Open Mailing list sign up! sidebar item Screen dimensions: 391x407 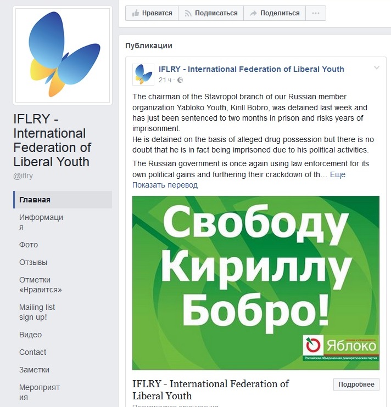click(x=37, y=312)
